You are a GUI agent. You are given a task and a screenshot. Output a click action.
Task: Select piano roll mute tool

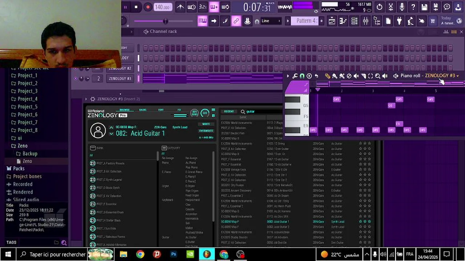pos(356,76)
